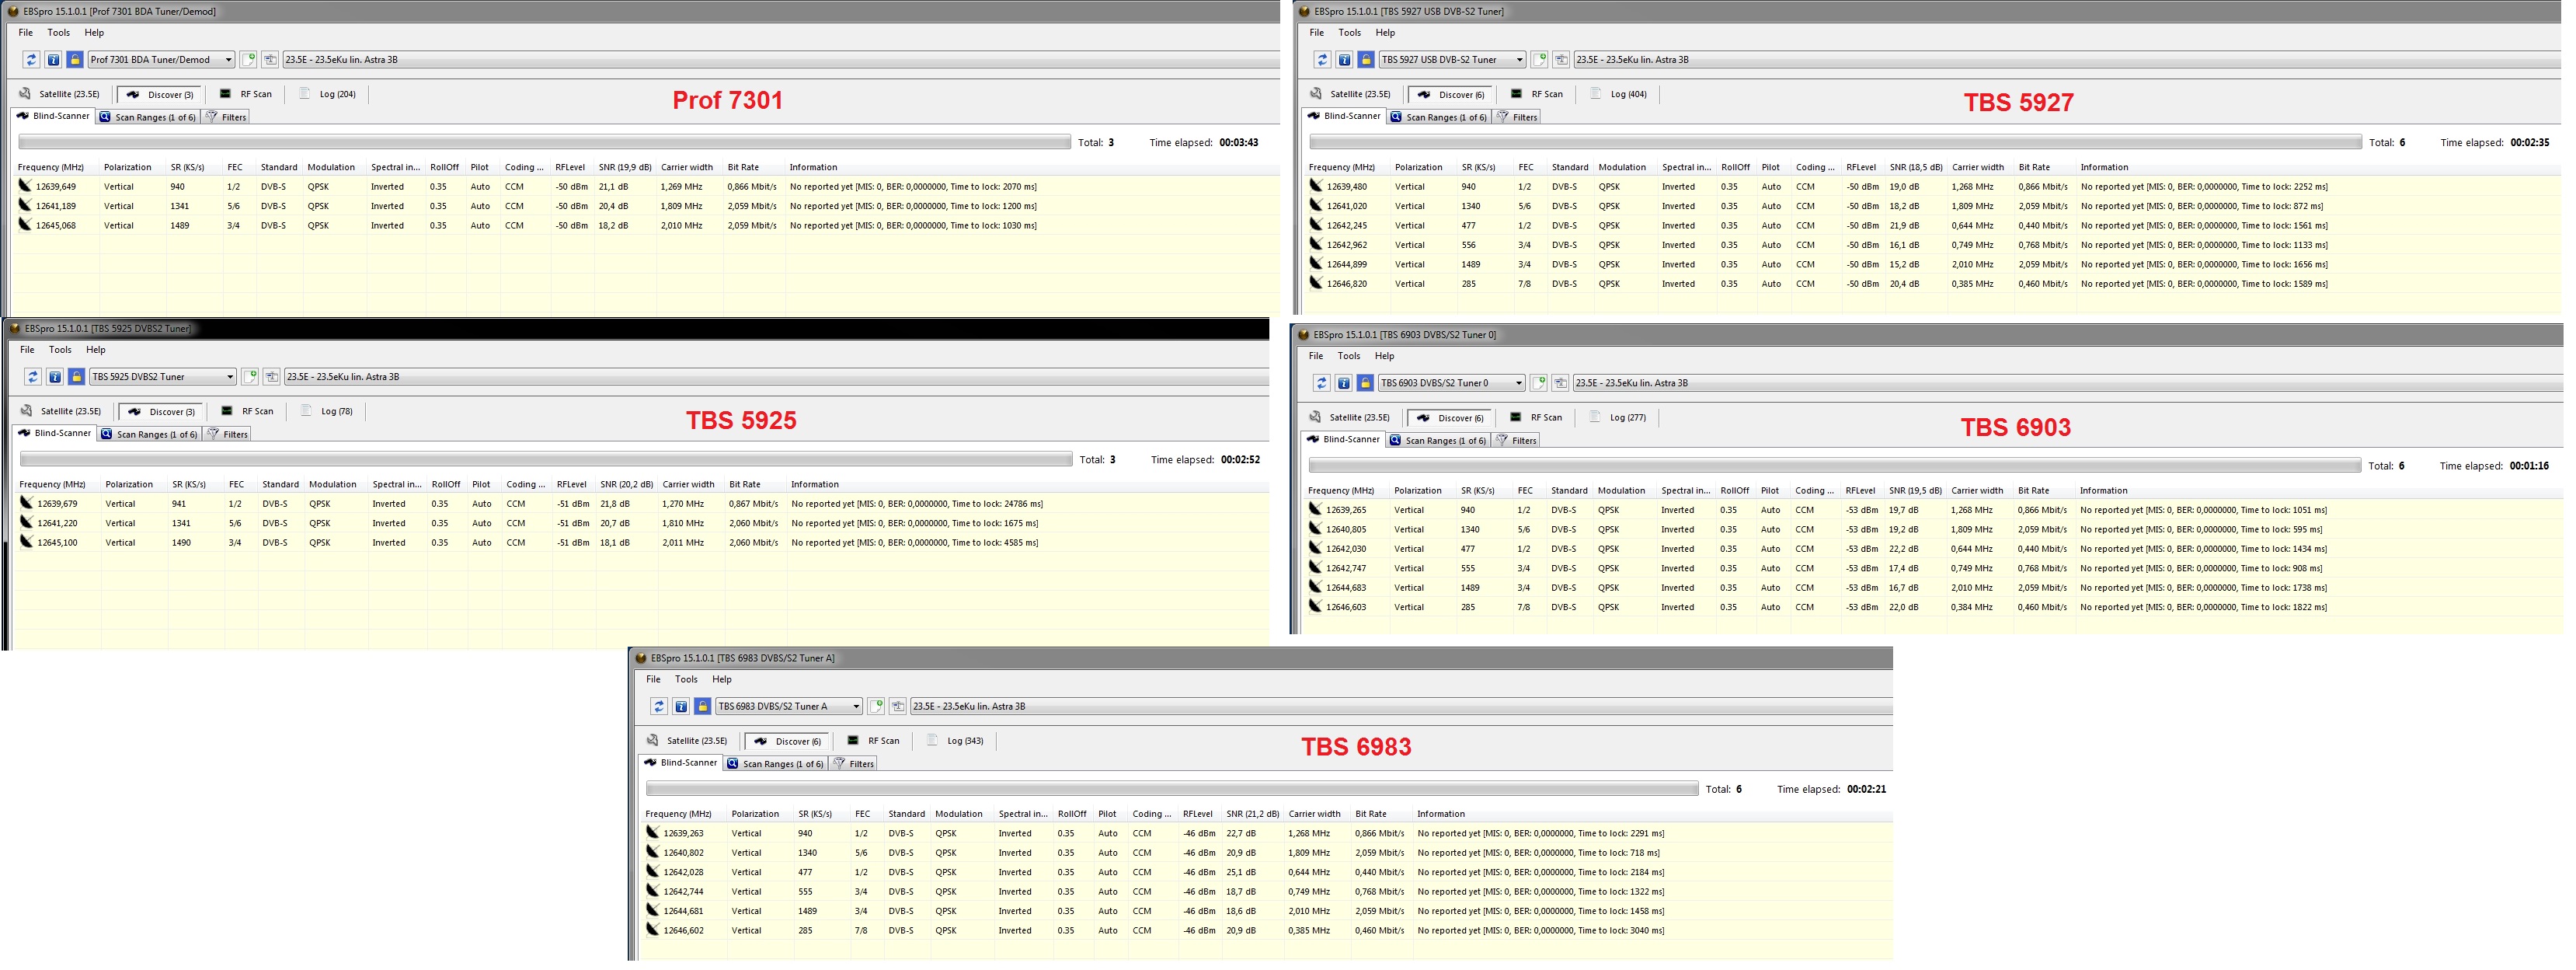Click the 23.5E Astra 3B field in TBS 6983 window
Viewport: 2576px width, 970px height.
click(1401, 707)
